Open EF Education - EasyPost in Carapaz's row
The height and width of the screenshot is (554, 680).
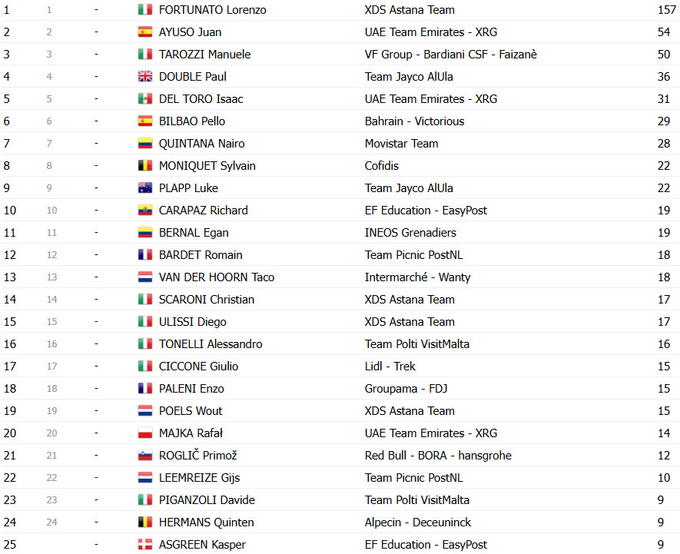coord(426,211)
